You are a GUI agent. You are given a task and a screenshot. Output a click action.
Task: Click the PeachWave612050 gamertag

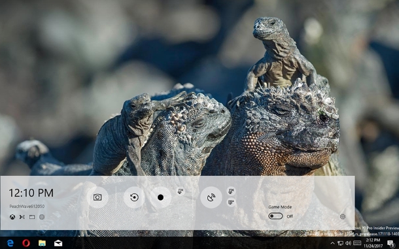[27, 207]
